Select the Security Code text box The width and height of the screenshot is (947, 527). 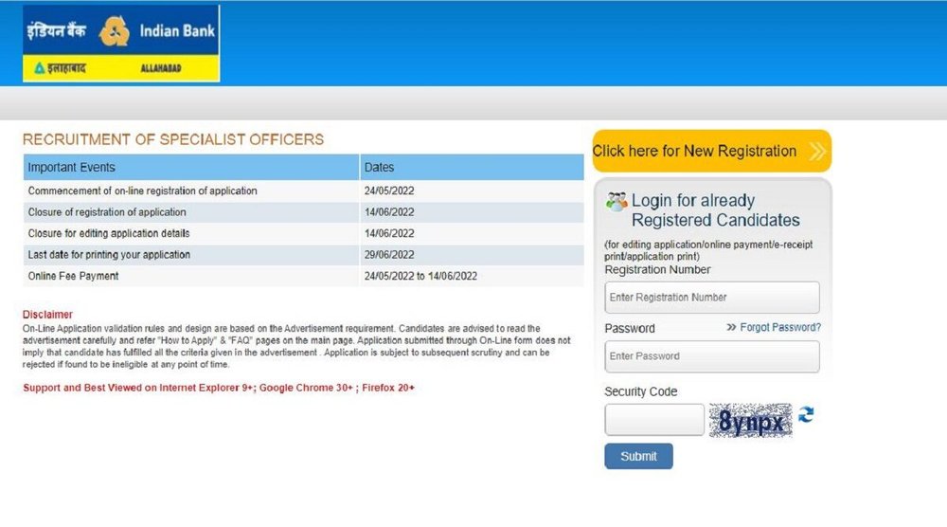tap(653, 420)
